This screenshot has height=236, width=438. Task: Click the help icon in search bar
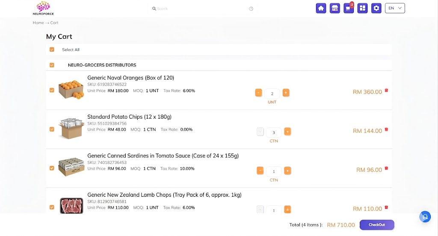(x=251, y=9)
